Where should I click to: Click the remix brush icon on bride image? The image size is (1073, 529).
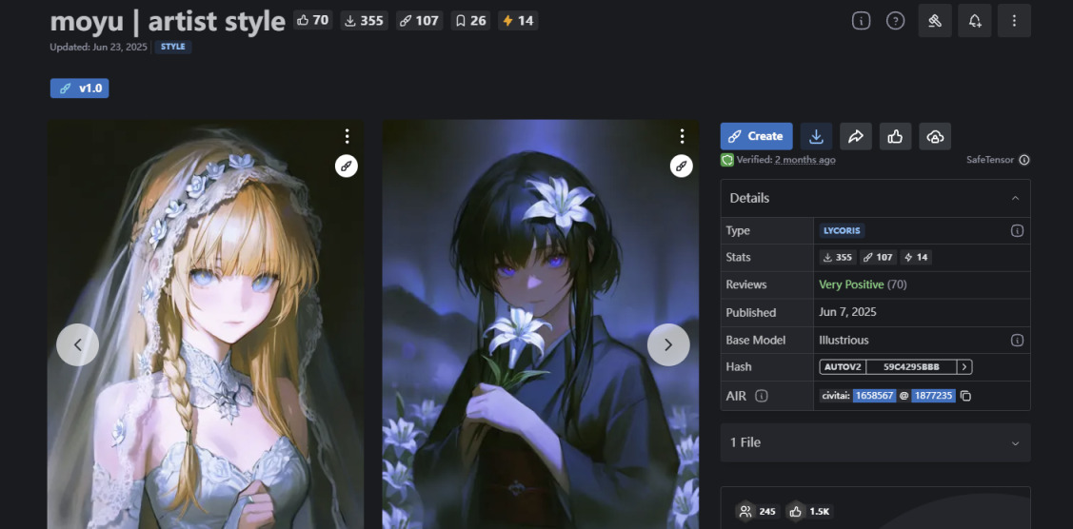[x=347, y=166]
